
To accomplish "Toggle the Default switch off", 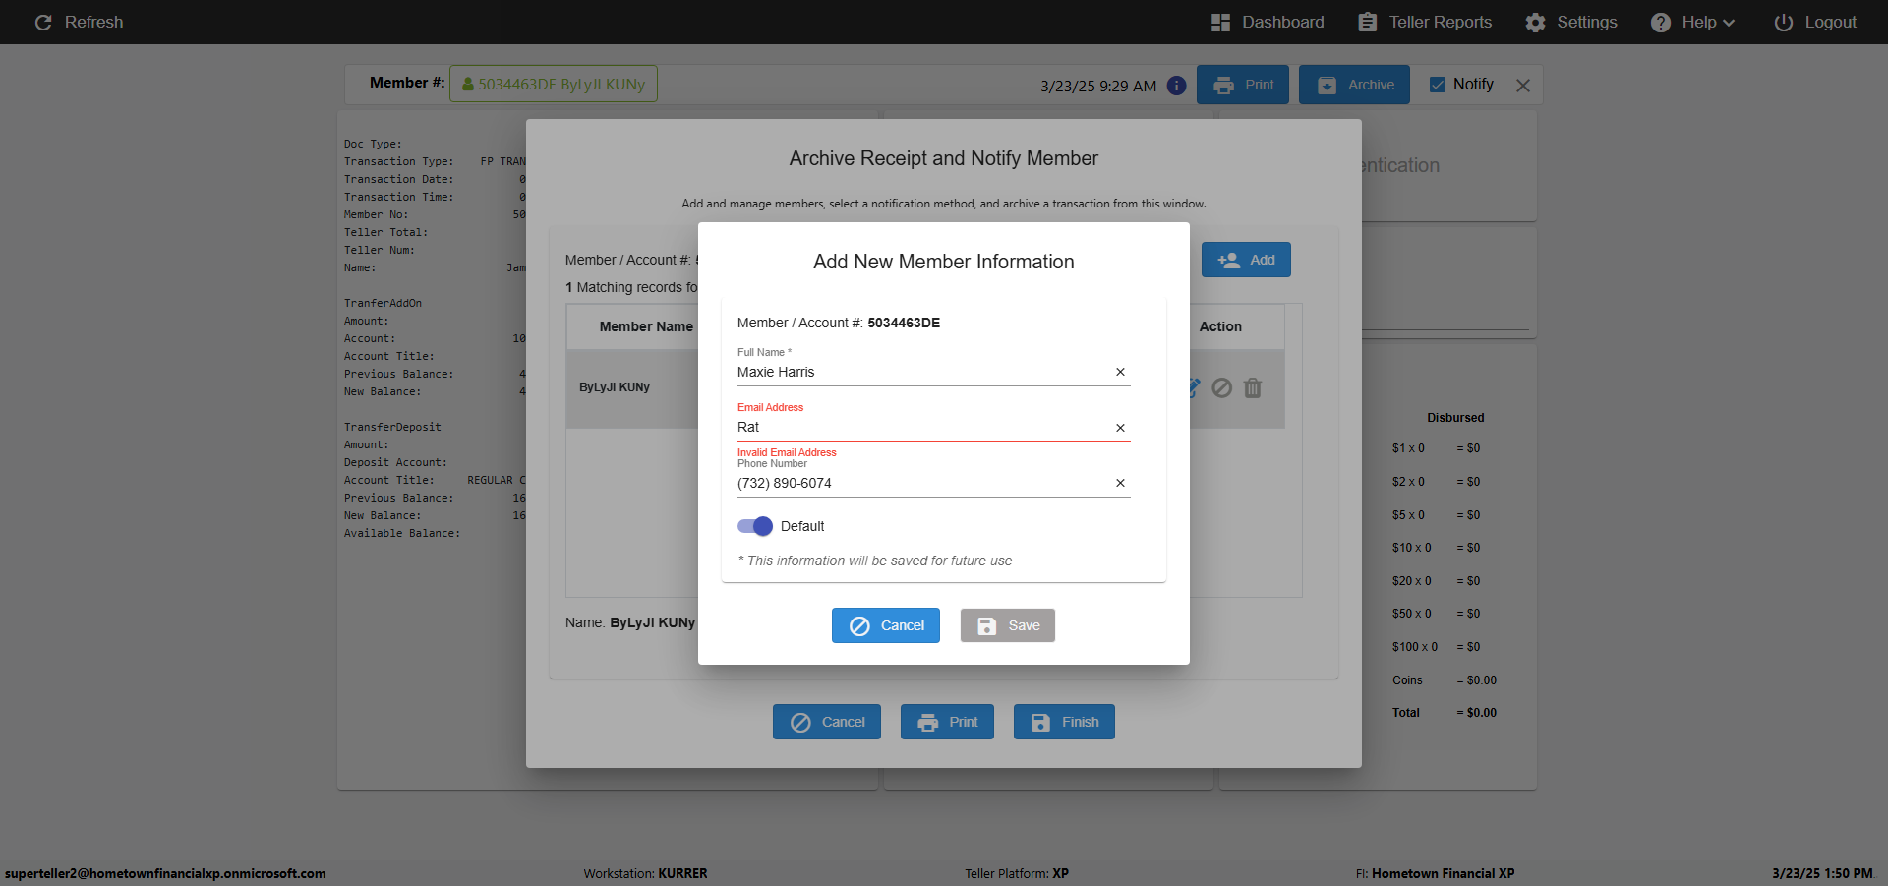I will [755, 526].
